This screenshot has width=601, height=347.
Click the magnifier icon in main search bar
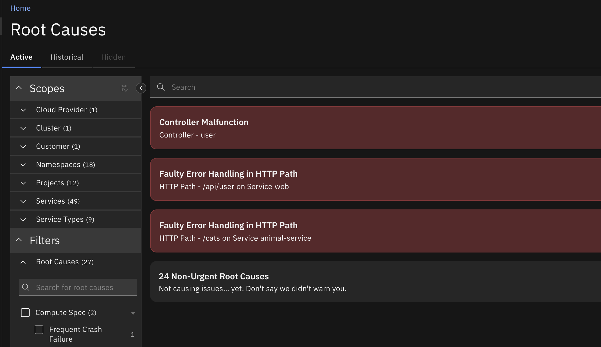(161, 87)
